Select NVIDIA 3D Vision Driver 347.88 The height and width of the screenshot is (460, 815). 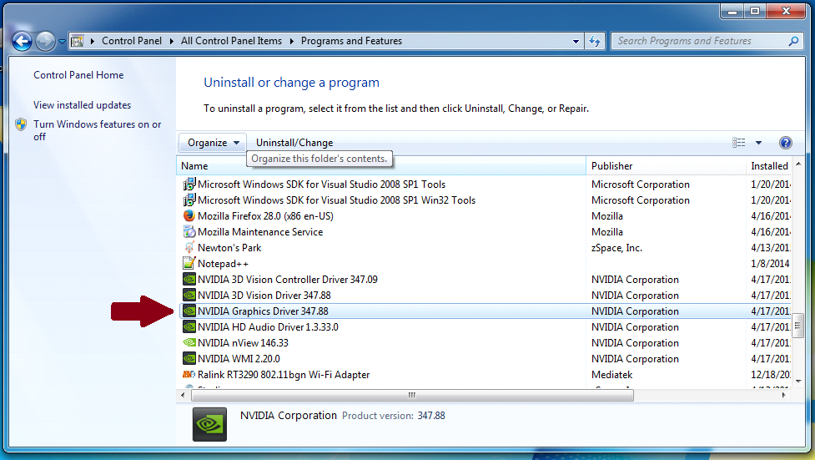click(x=264, y=295)
